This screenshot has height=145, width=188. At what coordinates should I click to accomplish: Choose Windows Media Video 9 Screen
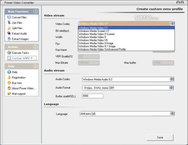point(126,34)
